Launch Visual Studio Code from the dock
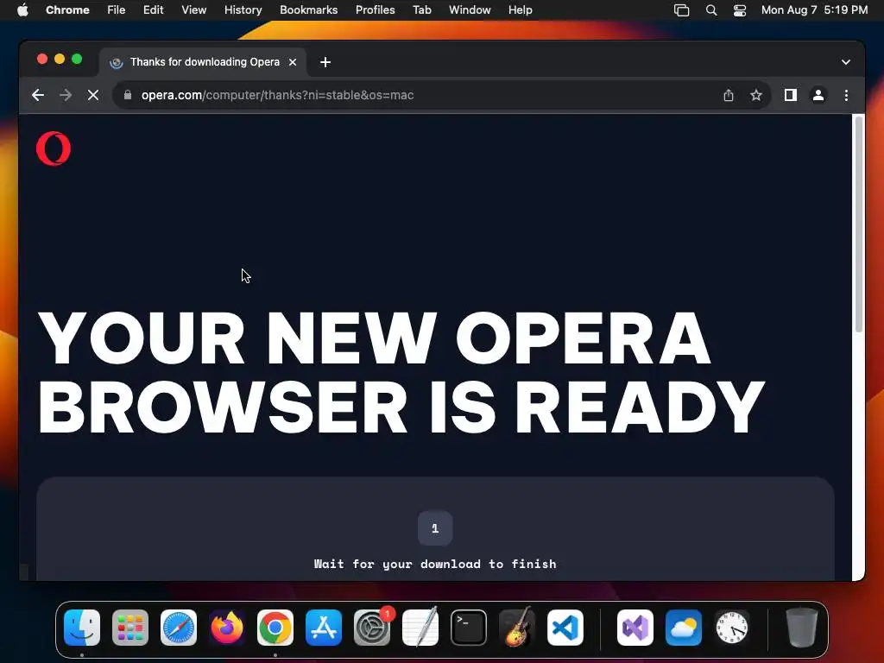The image size is (884, 663). pos(565,628)
